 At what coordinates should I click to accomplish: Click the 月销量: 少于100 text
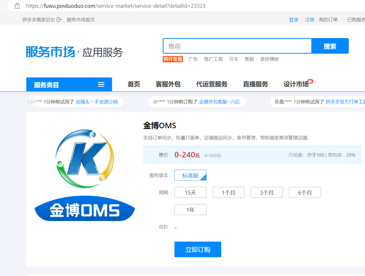pyautogui.click(x=306, y=155)
